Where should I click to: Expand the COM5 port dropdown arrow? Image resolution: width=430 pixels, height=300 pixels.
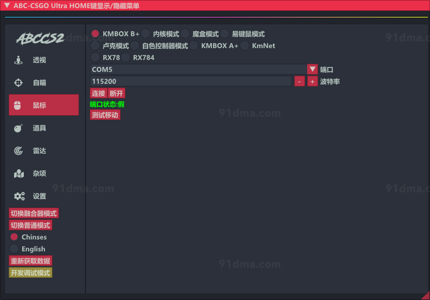[312, 69]
